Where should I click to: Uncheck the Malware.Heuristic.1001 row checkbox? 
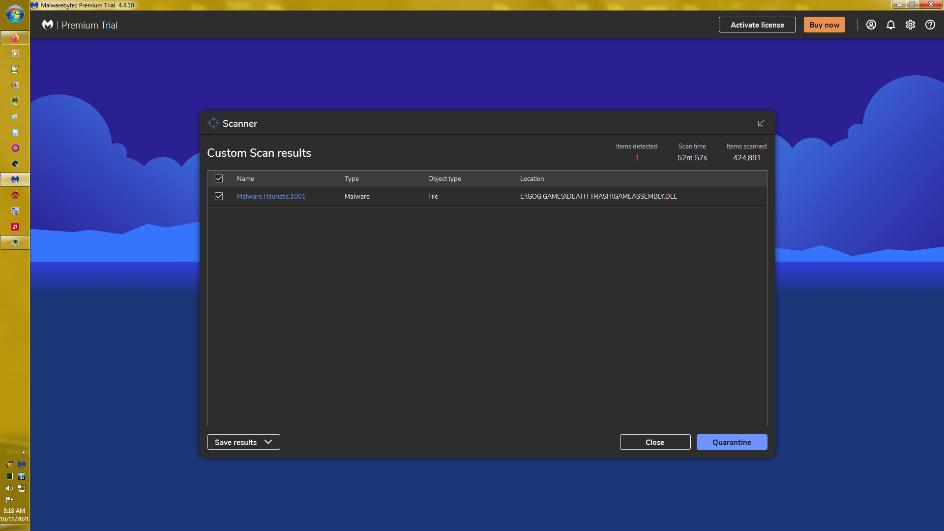point(219,196)
